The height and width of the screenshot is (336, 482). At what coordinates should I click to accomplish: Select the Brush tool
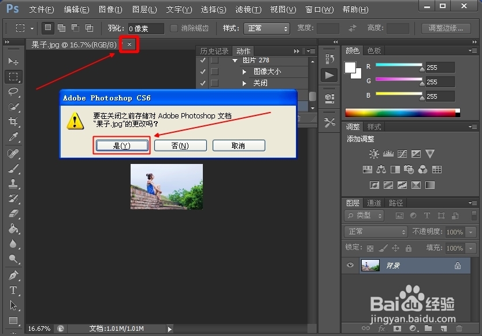tap(13, 169)
